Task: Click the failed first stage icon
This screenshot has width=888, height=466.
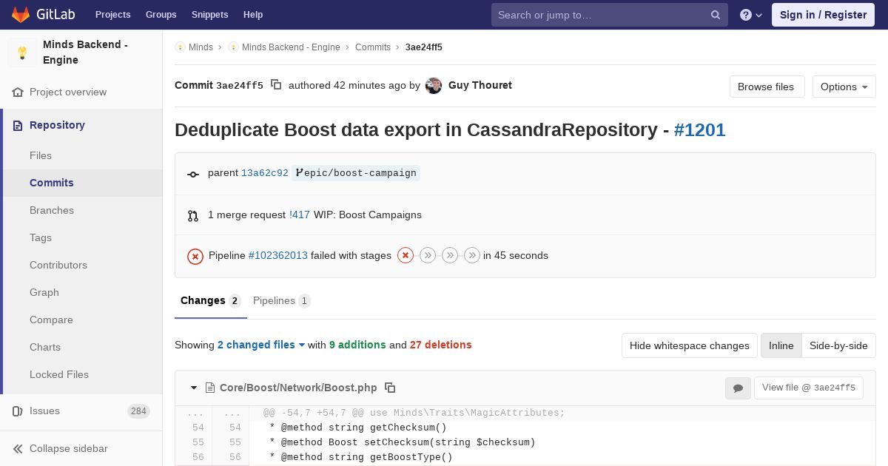Action: tap(406, 255)
